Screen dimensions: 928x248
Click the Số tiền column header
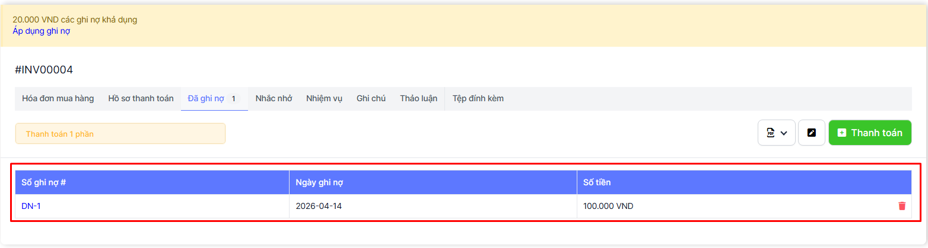click(x=596, y=182)
